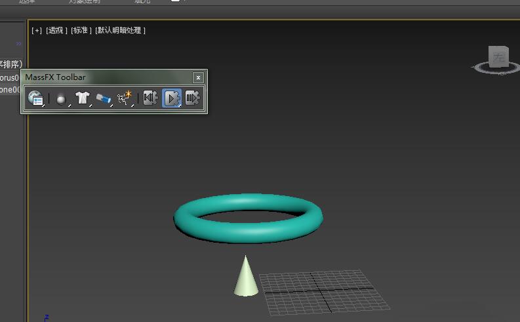Open the [透视] point-of-view viewport menu
Viewport: 520px width, 322px height.
click(x=56, y=30)
